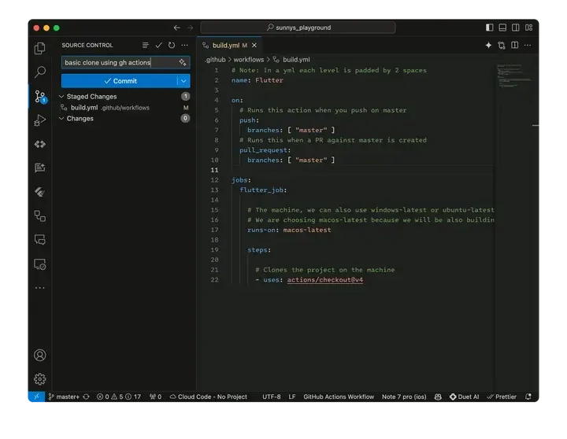The image size is (567, 439).
Task: Split the editor to the right
Action: click(514, 45)
